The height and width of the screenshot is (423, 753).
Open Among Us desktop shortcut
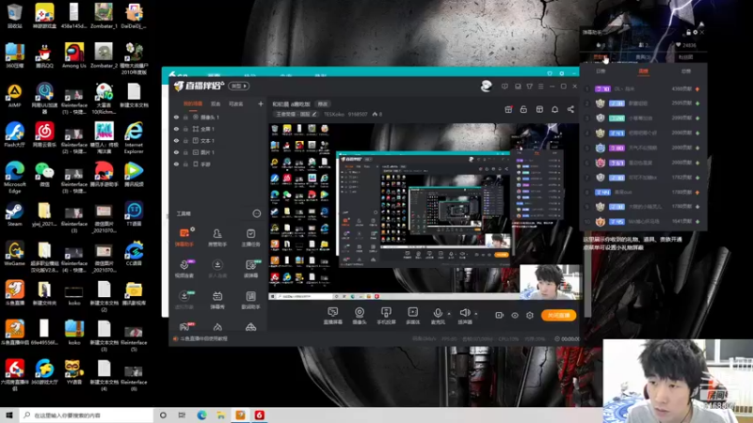pos(74,55)
